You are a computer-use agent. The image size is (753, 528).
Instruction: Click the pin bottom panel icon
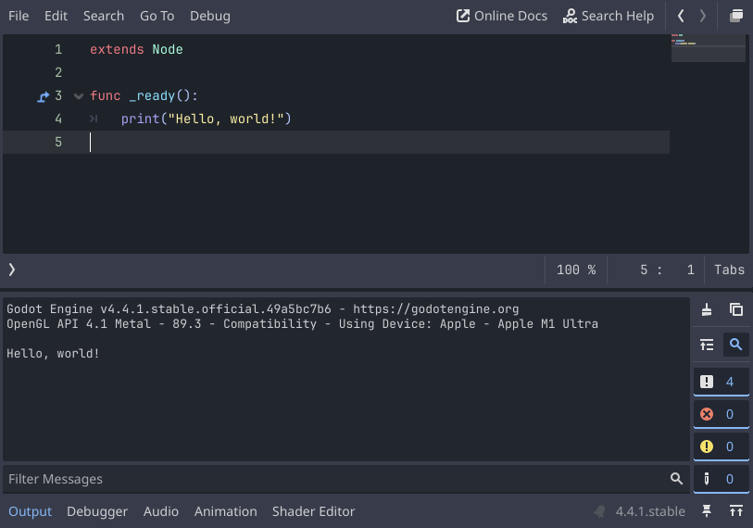(707, 511)
